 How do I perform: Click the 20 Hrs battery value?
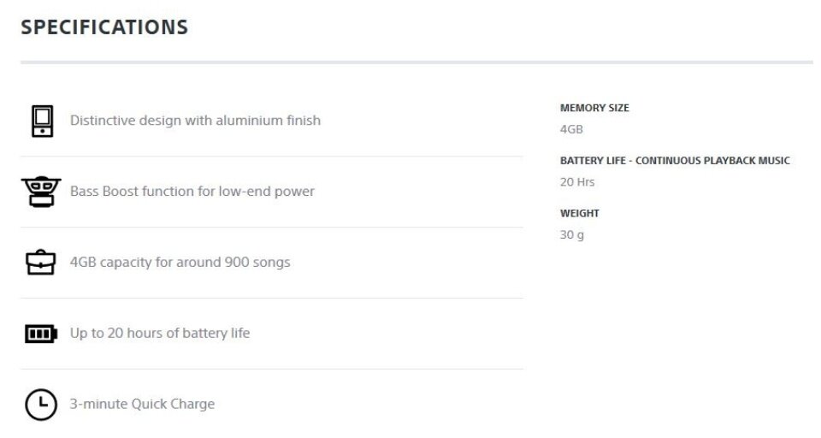tap(577, 182)
